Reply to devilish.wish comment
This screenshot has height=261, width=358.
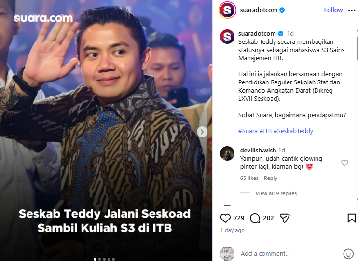(271, 178)
